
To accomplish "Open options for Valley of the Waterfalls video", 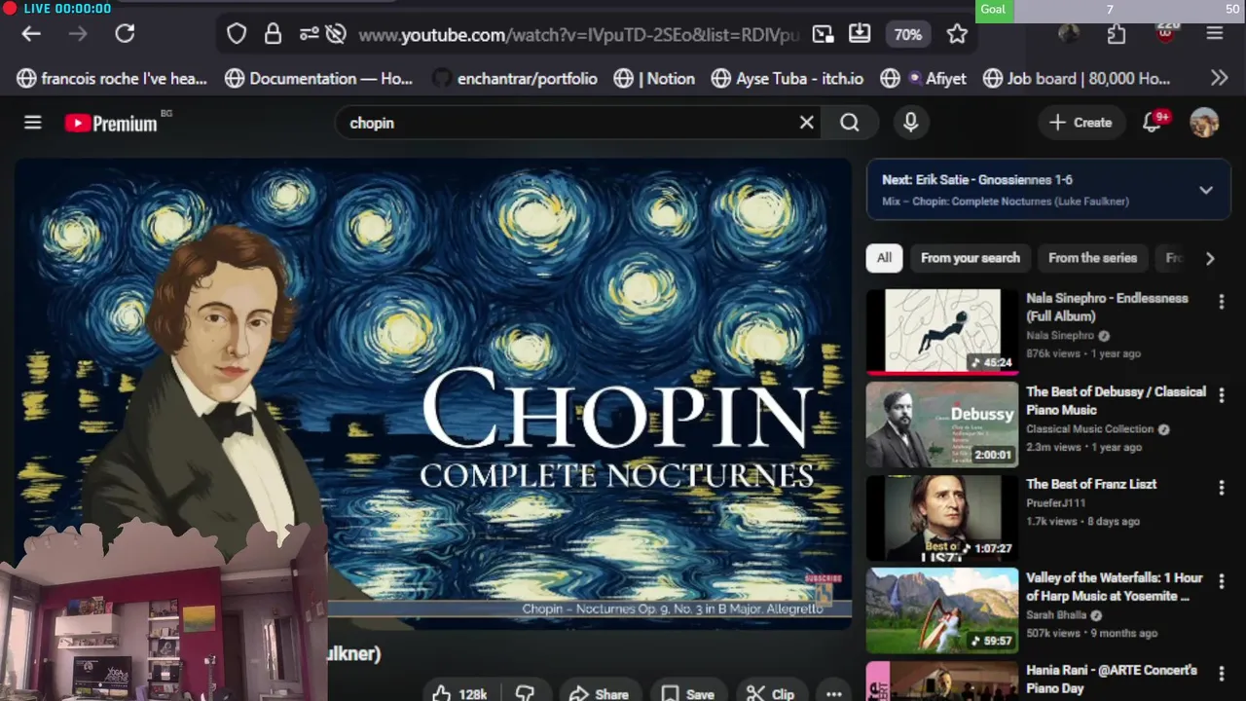I will pos(1222,581).
